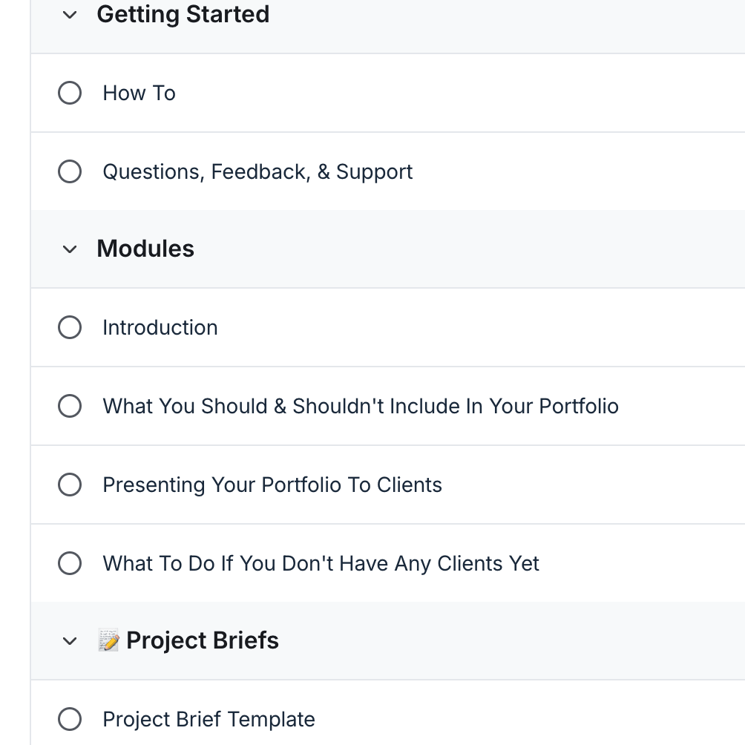Open What You Should & Shouldn't Include In Your Portfolio
This screenshot has height=745, width=745.
[360, 406]
